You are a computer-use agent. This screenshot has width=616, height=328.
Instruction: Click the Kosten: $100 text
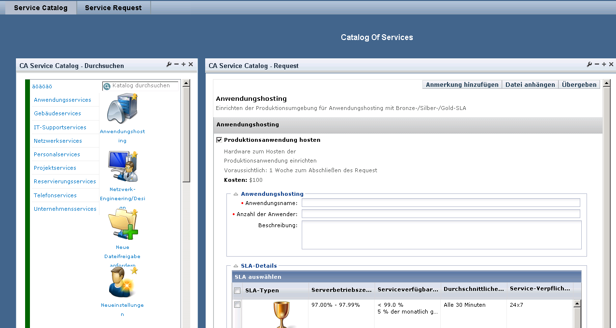tap(244, 180)
